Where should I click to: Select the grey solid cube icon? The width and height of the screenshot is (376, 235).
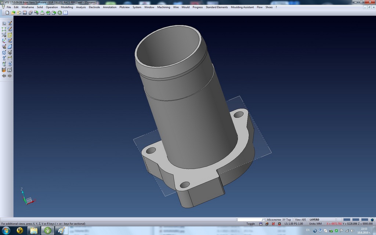(10, 53)
